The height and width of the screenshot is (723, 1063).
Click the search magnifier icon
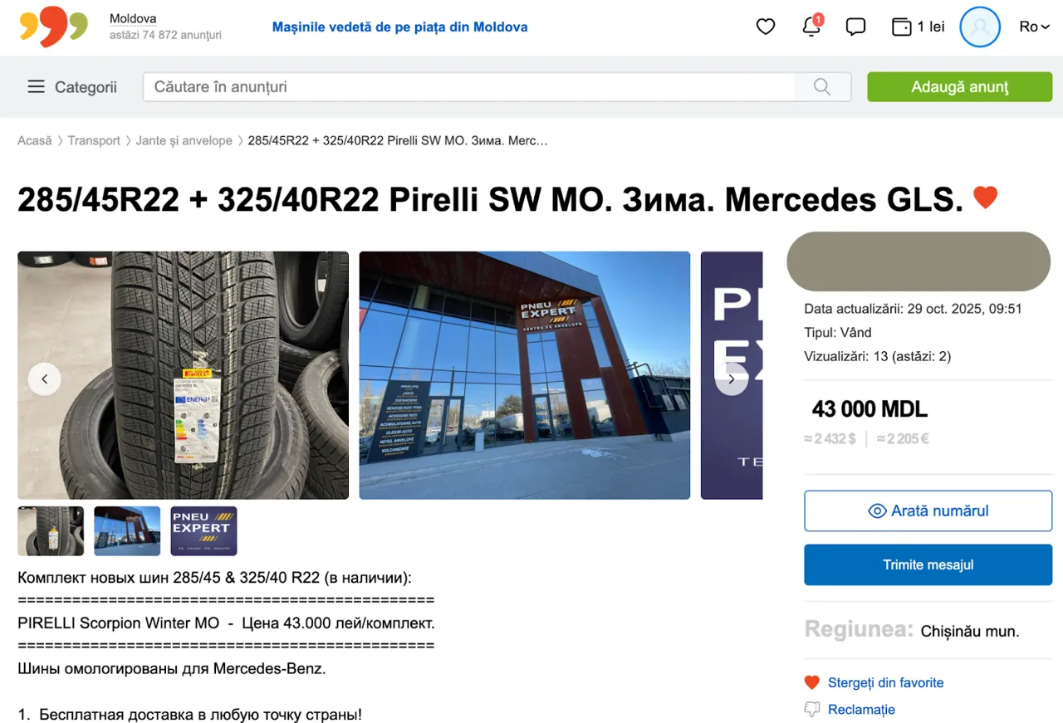[x=822, y=87]
